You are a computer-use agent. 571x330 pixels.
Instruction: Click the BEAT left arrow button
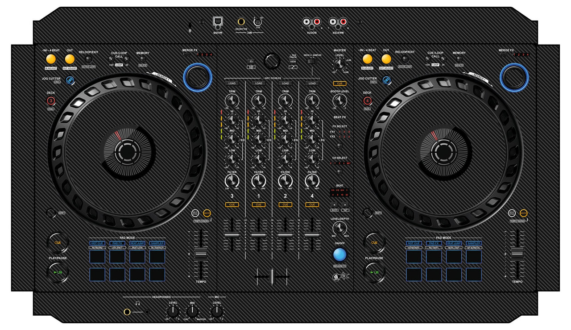pos(334,204)
